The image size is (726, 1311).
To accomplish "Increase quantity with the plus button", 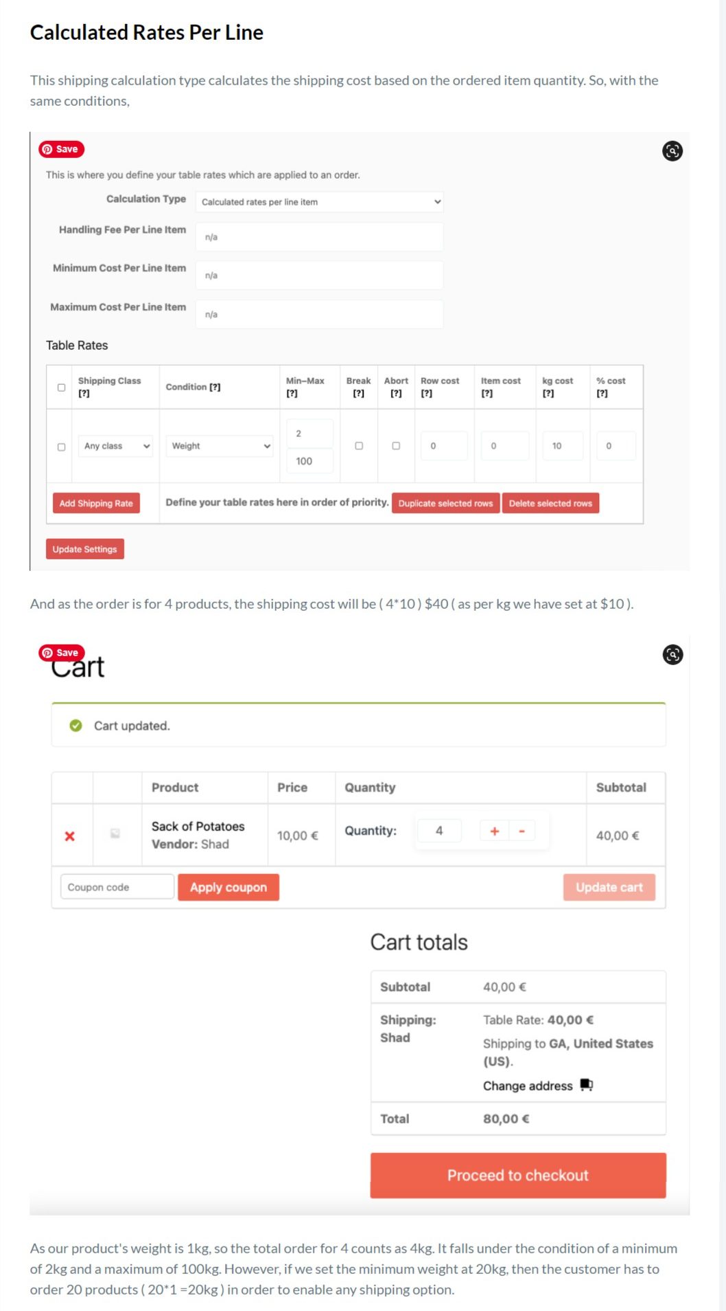I will 494,831.
